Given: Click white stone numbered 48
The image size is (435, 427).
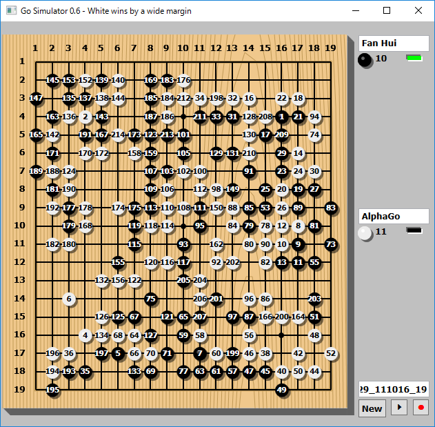Looking at the screenshot, I should point(314,335).
